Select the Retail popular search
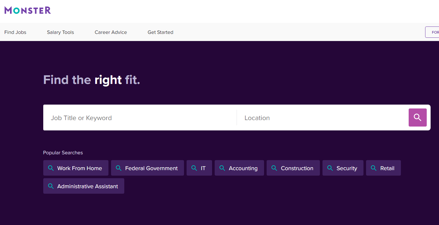 tap(383, 168)
